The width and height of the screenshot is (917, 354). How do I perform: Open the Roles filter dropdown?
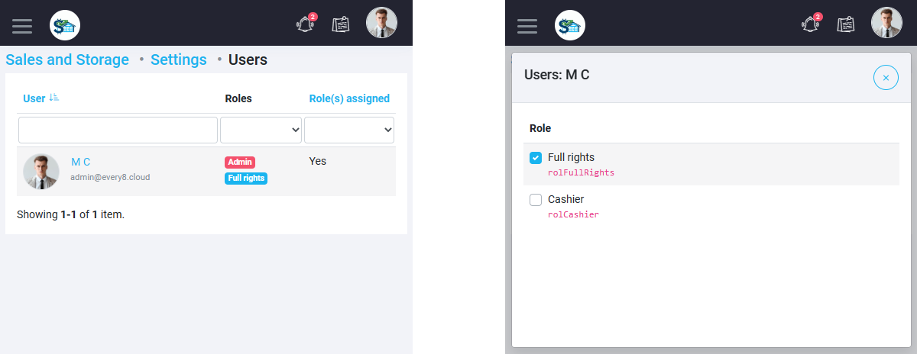click(261, 130)
